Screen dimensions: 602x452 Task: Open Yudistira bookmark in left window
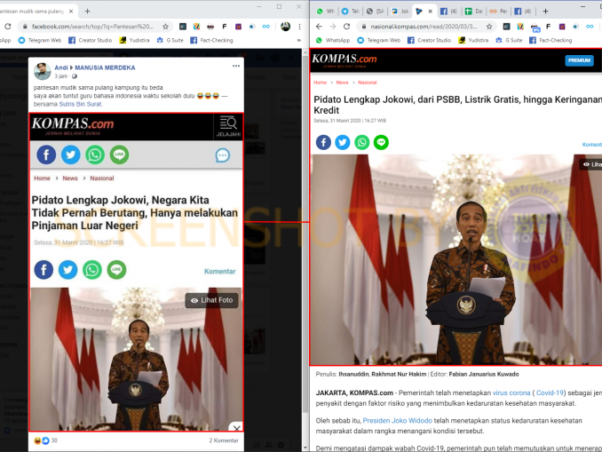point(134,40)
